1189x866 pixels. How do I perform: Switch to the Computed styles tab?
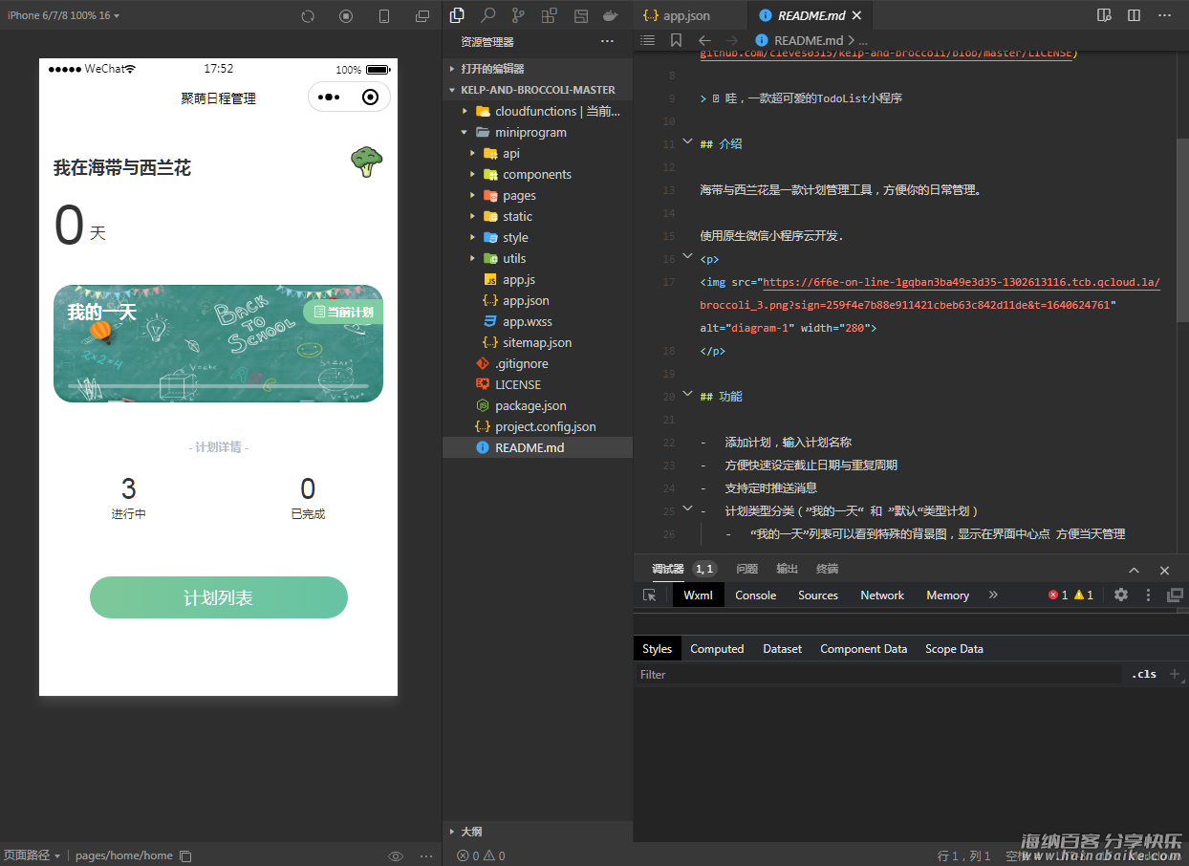[x=717, y=648]
